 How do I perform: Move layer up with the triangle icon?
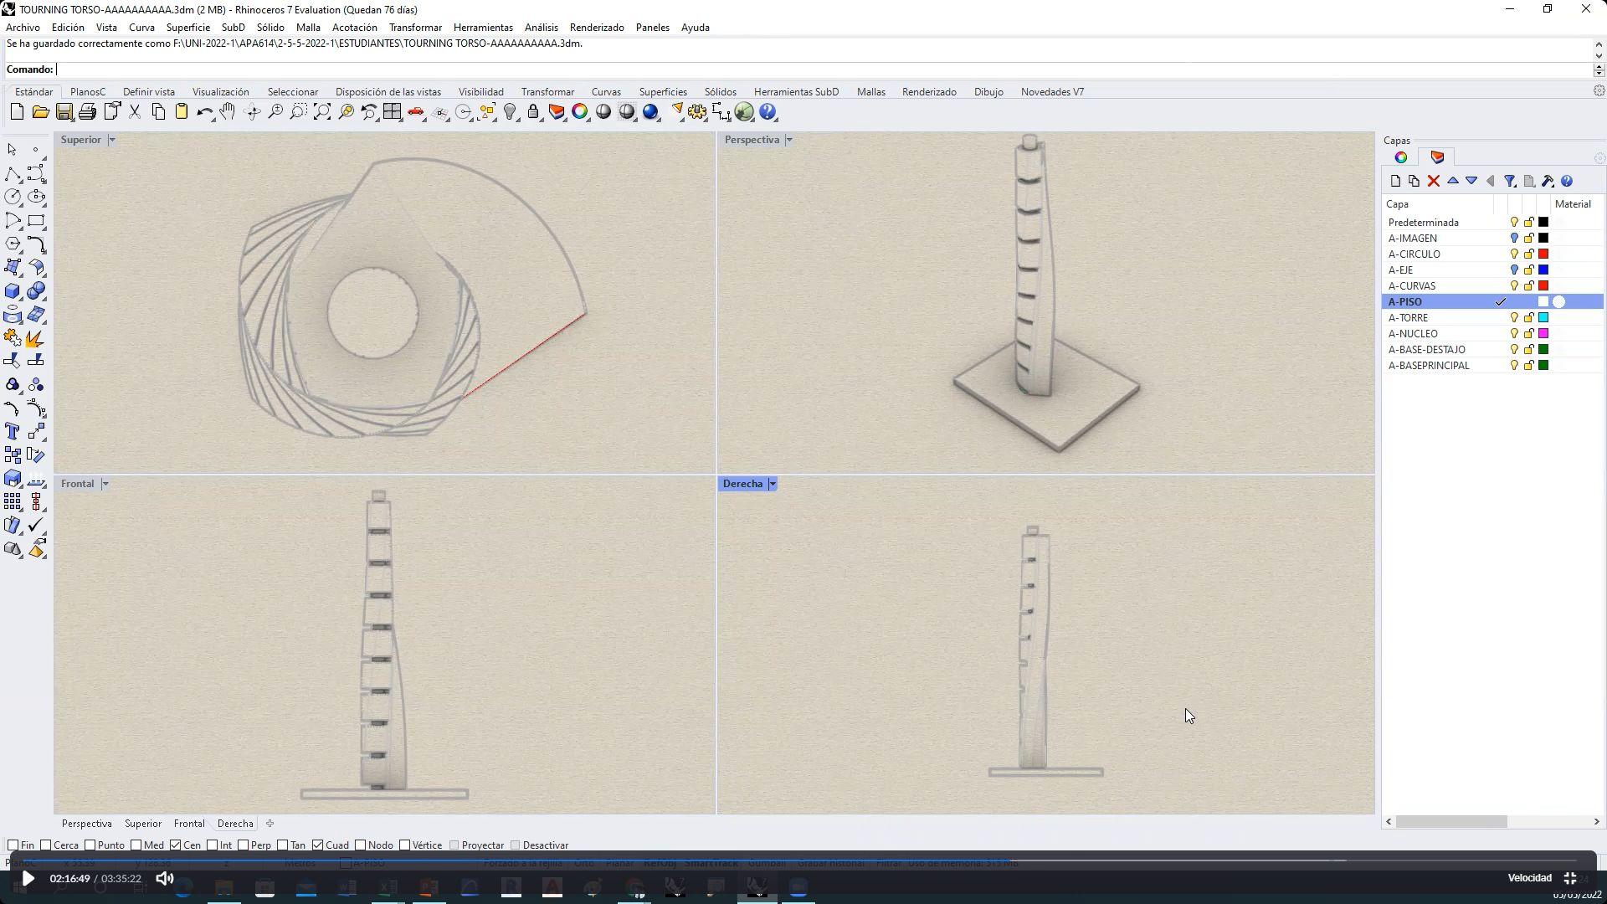tap(1453, 181)
